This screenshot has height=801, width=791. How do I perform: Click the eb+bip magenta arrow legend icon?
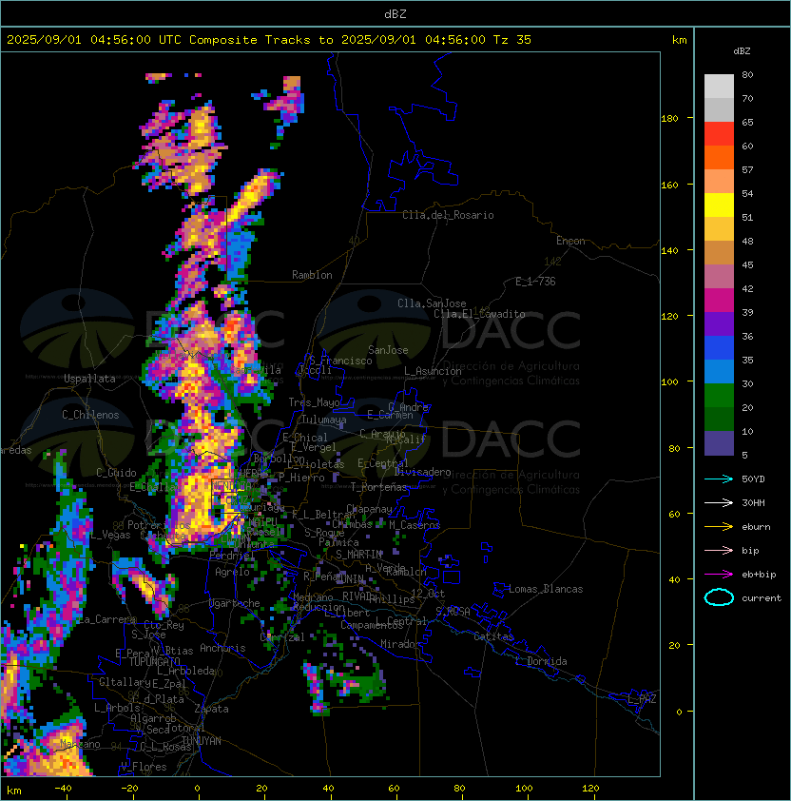tap(719, 575)
